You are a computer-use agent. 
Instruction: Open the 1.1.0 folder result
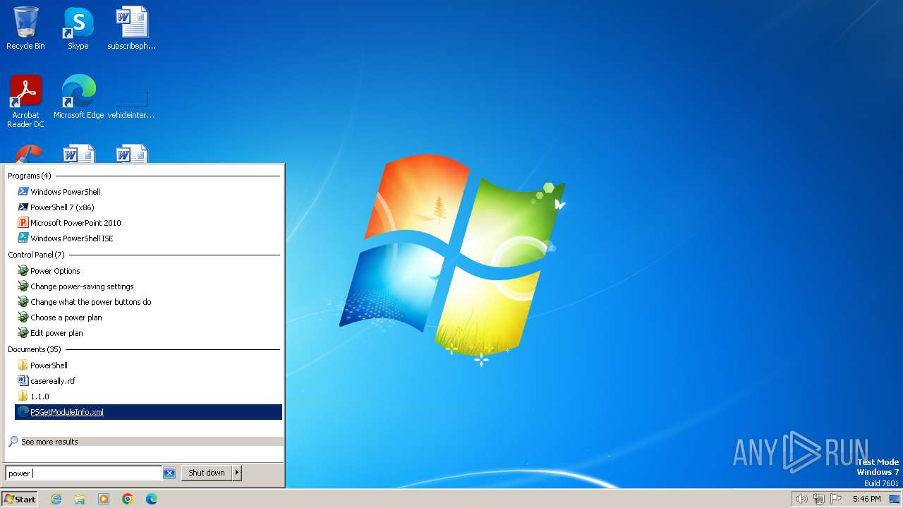148,397
